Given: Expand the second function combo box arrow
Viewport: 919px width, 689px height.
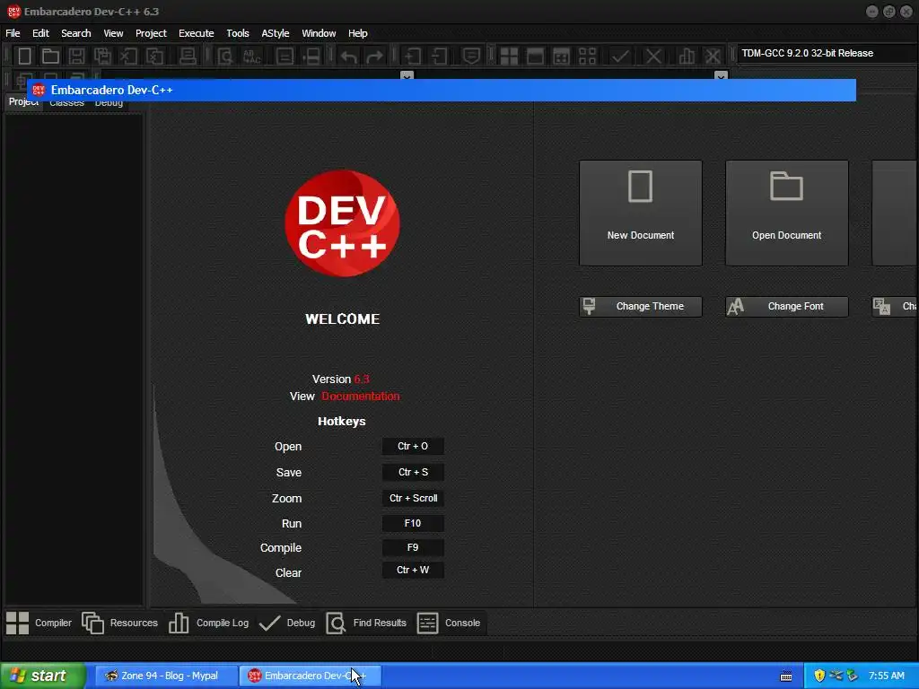Looking at the screenshot, I should pyautogui.click(x=721, y=75).
